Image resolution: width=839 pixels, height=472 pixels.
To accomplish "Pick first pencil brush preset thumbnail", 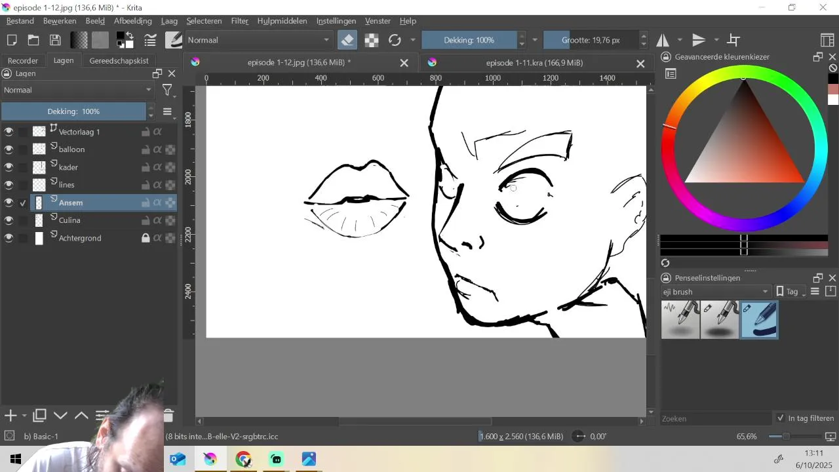I will 680,320.
